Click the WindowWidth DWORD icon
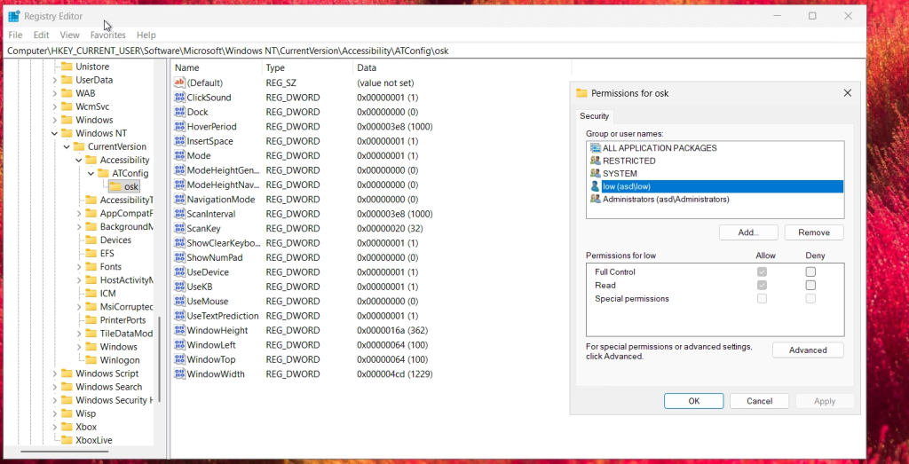The width and height of the screenshot is (909, 464). tap(179, 374)
